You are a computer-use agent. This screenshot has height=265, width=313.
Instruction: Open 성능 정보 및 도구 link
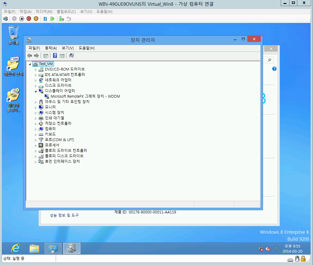click(64, 215)
